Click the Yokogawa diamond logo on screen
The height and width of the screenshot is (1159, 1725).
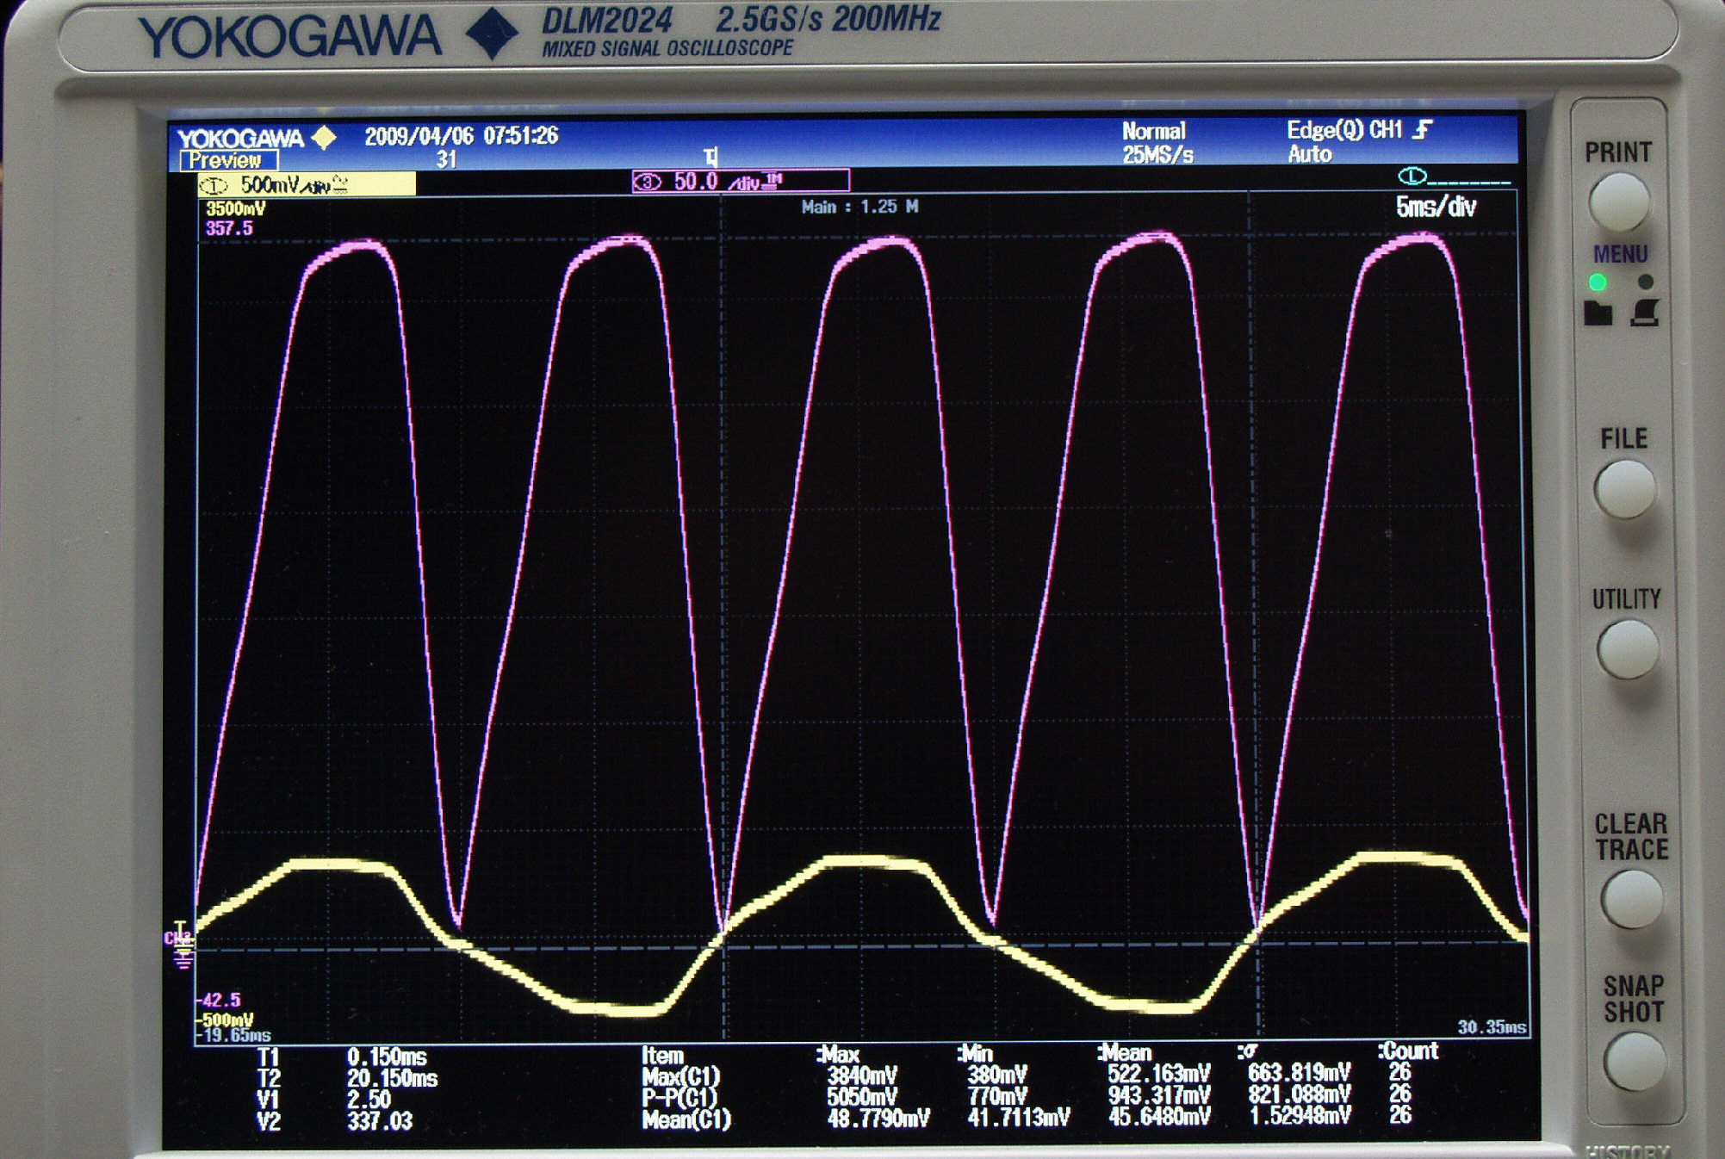point(325,138)
